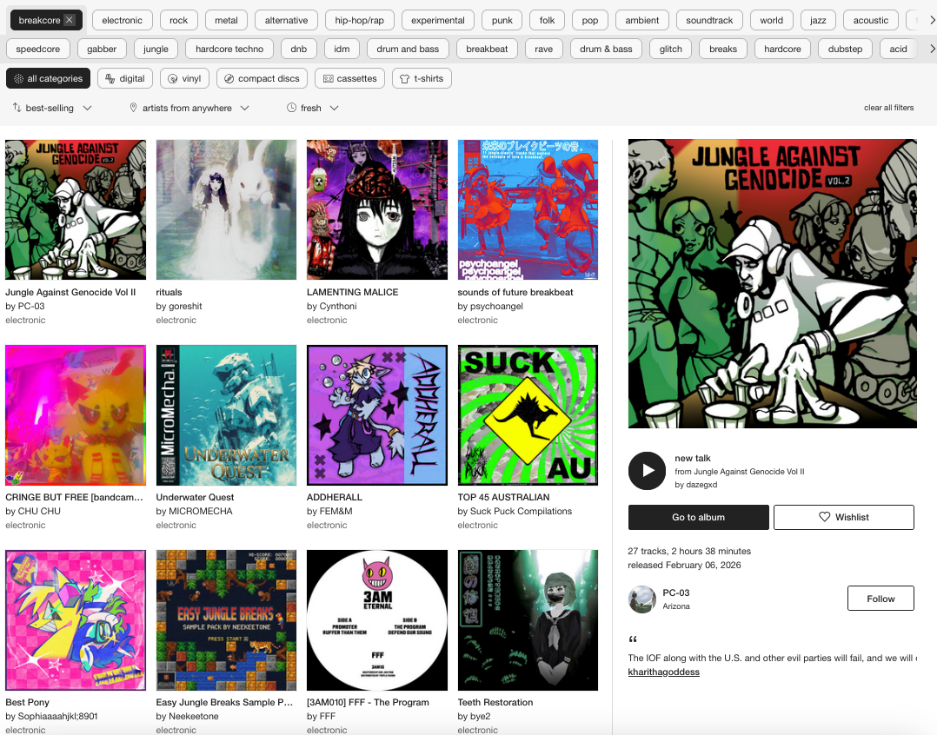Select the electronic genre tag
Screen dimensions: 937x735
point(122,20)
